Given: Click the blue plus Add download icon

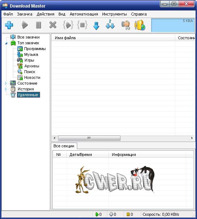Looking at the screenshot, I should 9,25.
